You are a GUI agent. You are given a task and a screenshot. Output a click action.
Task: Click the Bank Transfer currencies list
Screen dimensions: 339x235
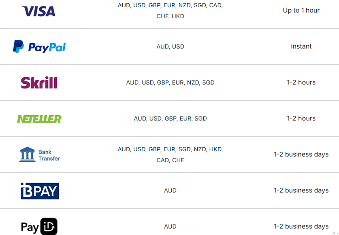click(x=170, y=155)
